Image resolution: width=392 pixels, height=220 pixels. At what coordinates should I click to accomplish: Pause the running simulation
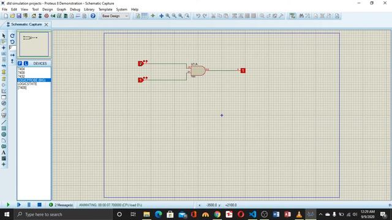pos(29,205)
